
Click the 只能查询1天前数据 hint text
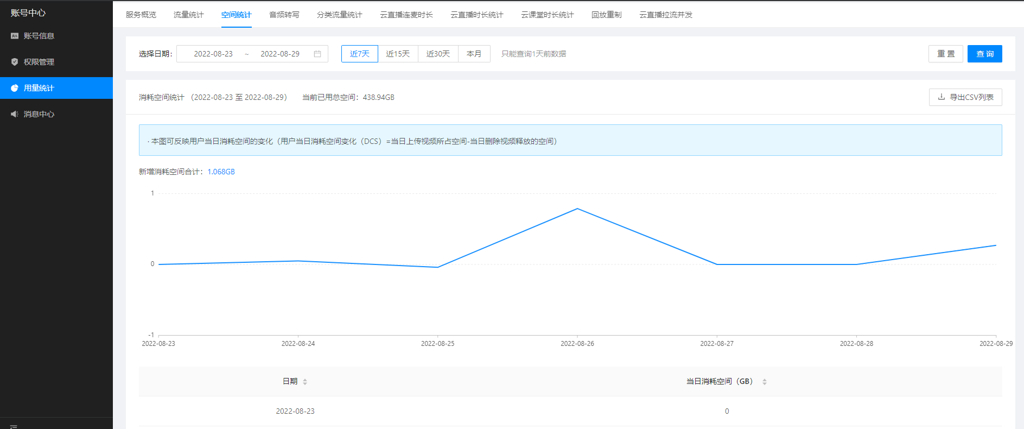click(534, 54)
